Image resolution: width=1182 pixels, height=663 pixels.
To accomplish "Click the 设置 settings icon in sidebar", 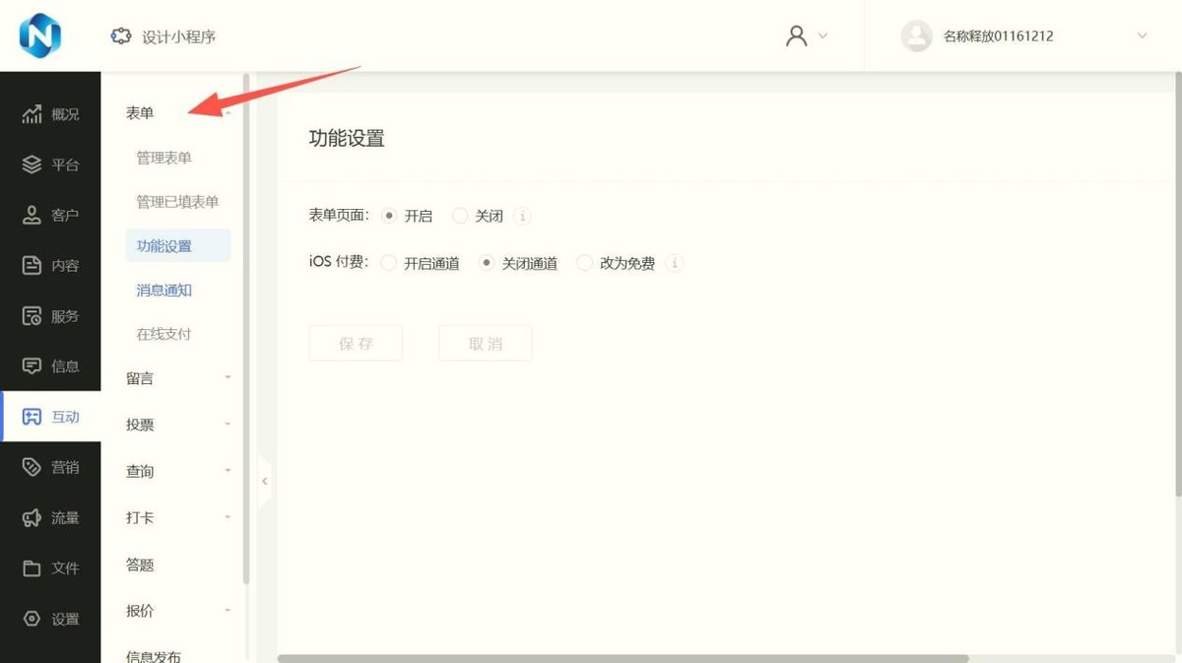I will [50, 619].
